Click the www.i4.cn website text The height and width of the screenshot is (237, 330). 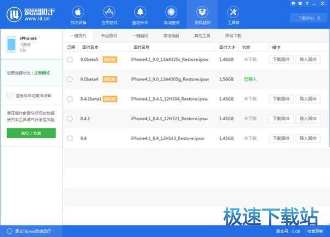tap(37, 19)
